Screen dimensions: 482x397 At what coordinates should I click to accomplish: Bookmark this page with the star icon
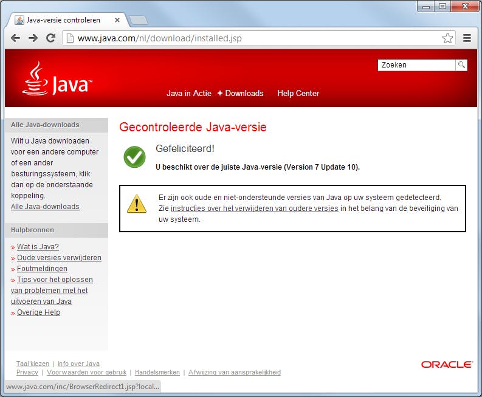pyautogui.click(x=447, y=38)
